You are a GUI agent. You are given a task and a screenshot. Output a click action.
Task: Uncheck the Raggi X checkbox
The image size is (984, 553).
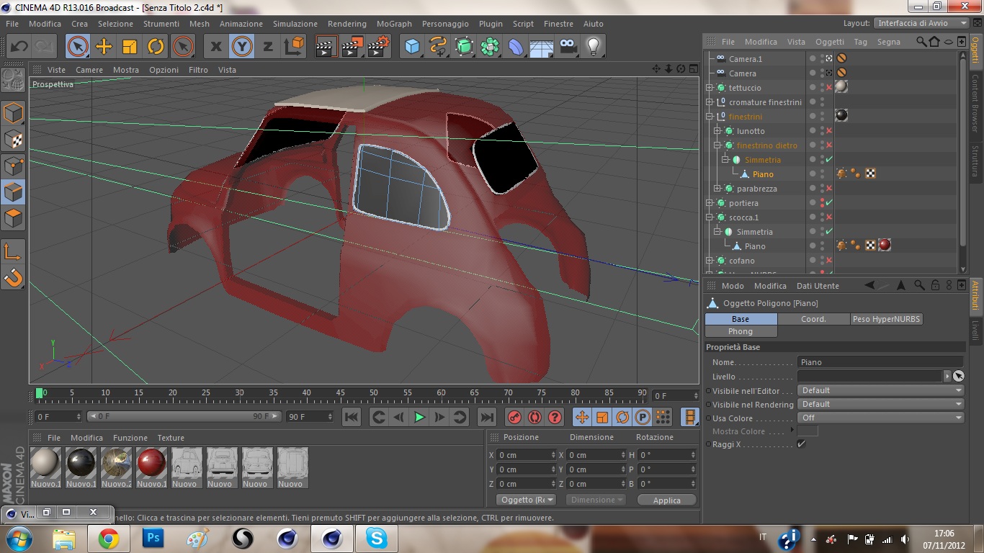[x=801, y=444]
